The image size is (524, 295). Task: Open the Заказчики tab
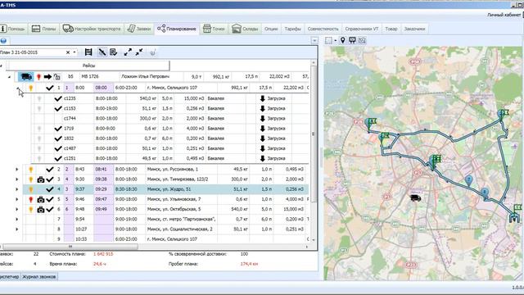pos(414,29)
